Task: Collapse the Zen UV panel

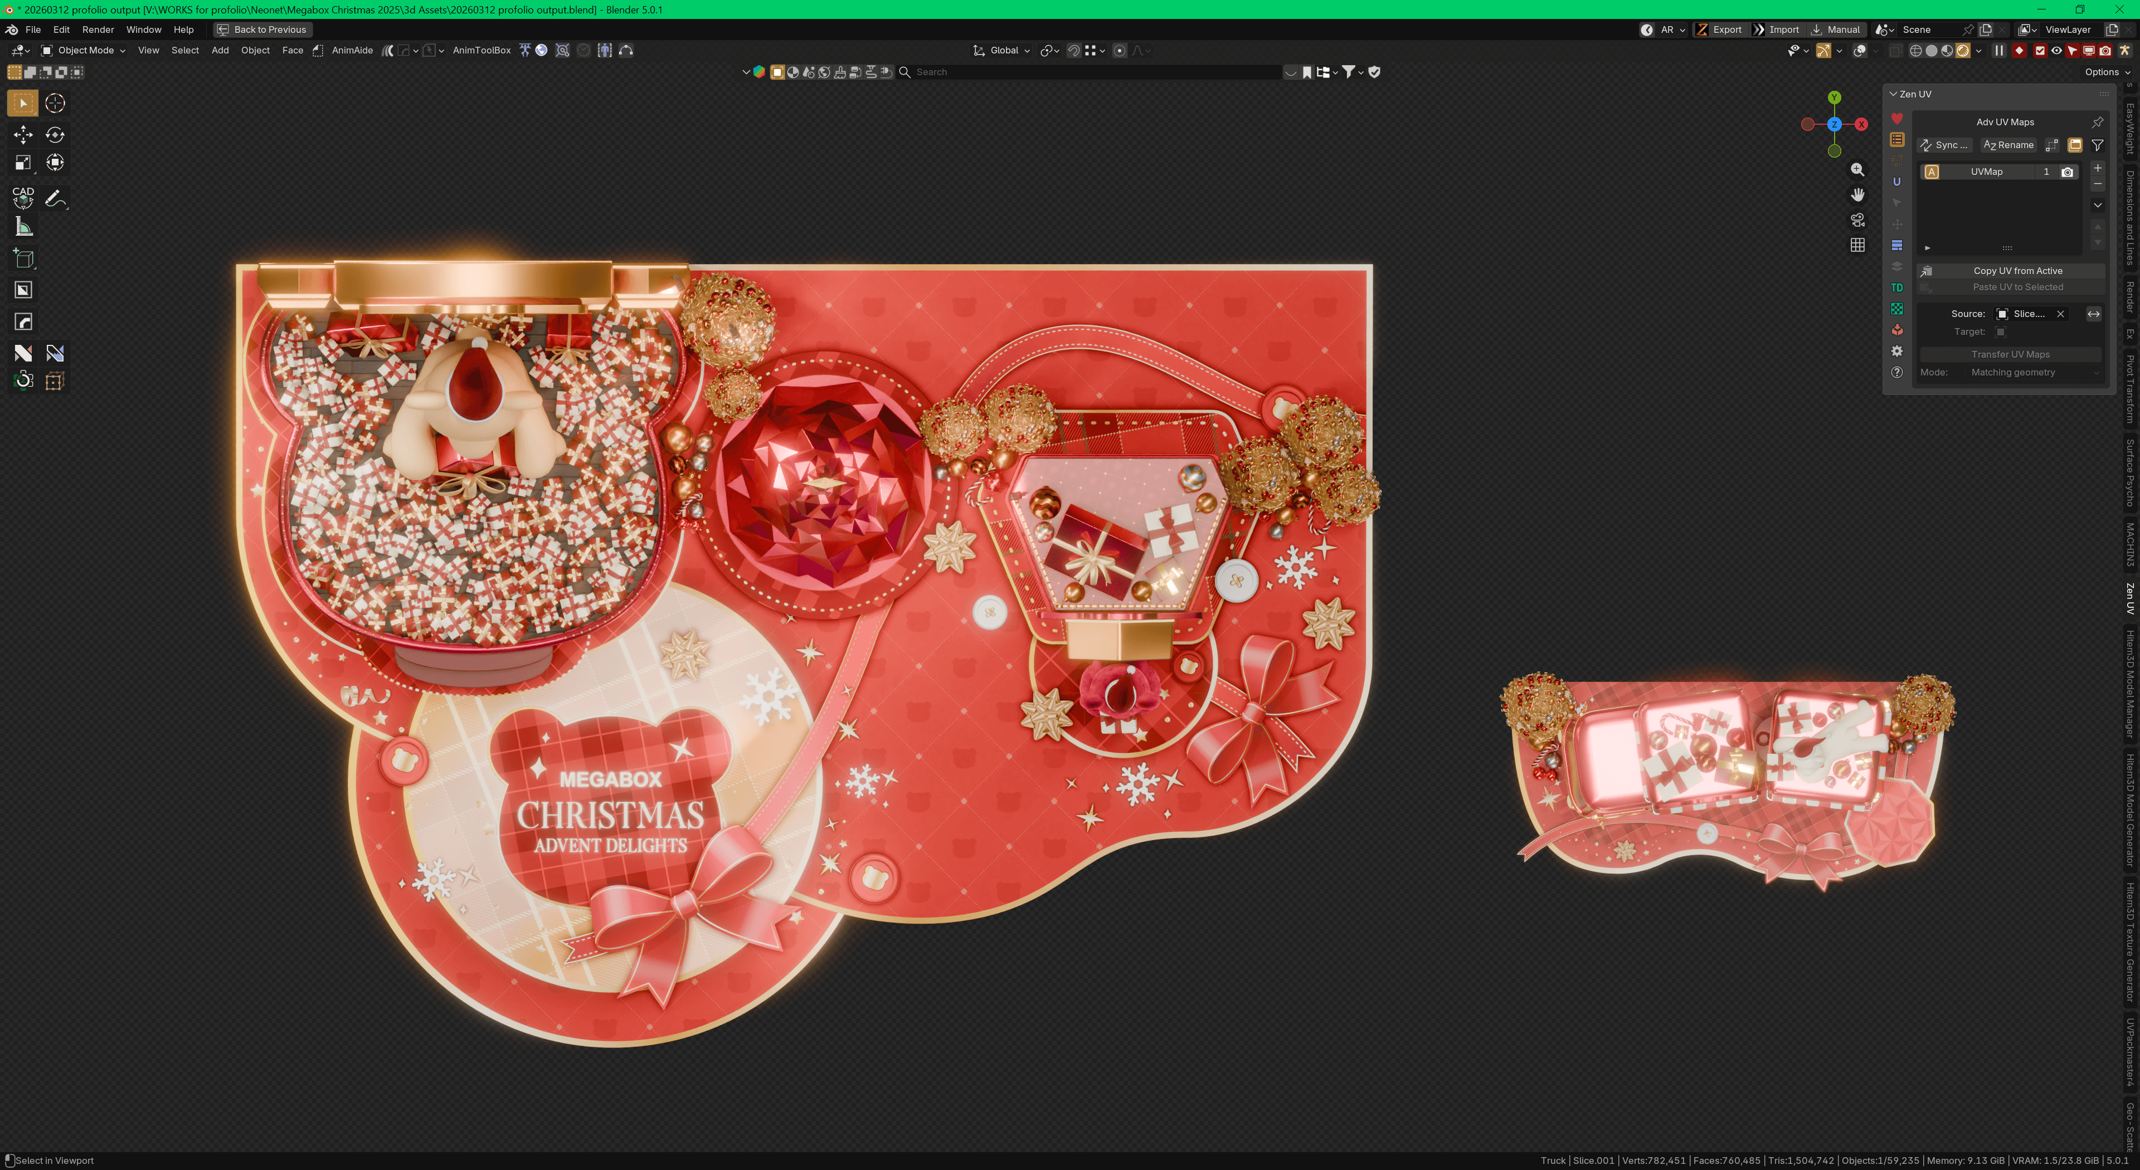Action: [1893, 94]
